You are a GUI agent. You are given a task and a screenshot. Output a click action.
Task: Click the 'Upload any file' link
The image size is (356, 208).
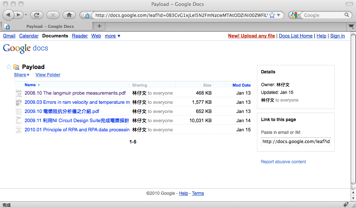point(251,36)
